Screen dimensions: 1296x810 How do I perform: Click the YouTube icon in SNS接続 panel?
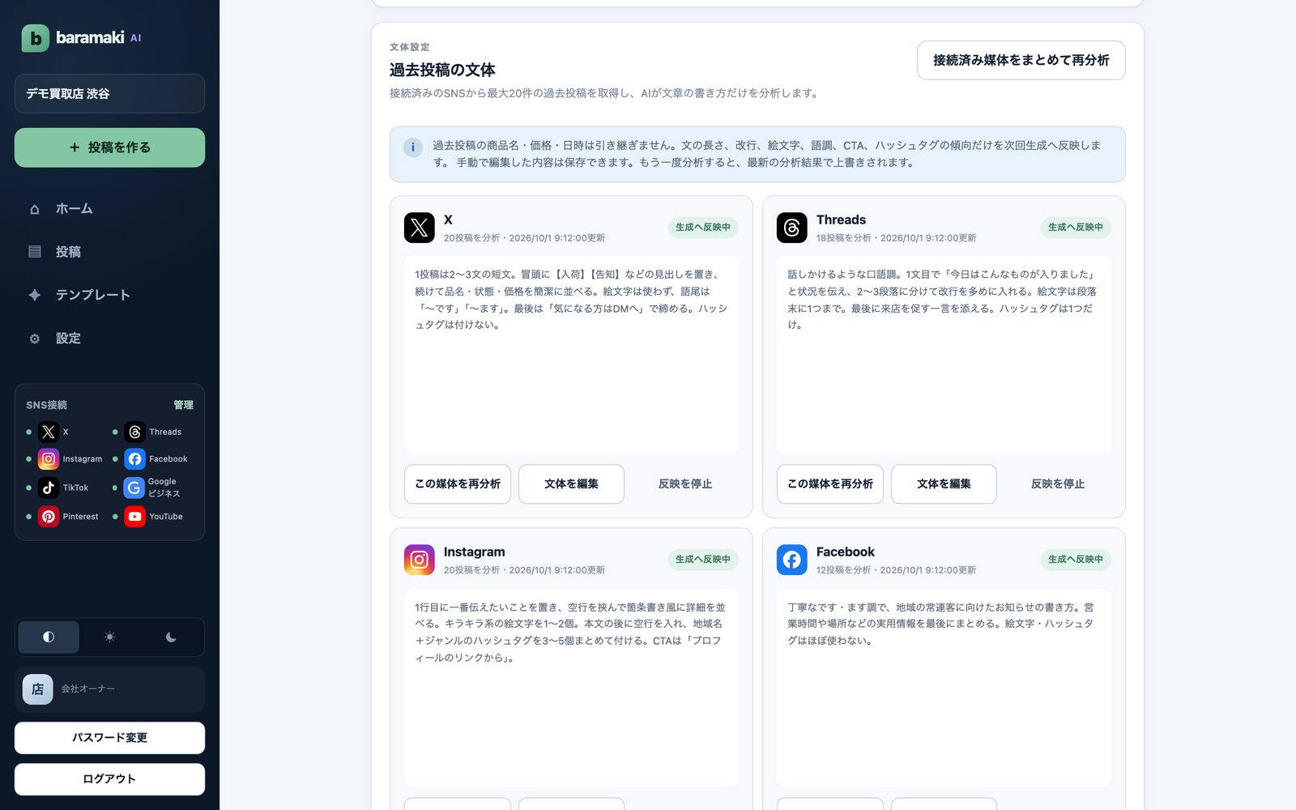pos(134,517)
